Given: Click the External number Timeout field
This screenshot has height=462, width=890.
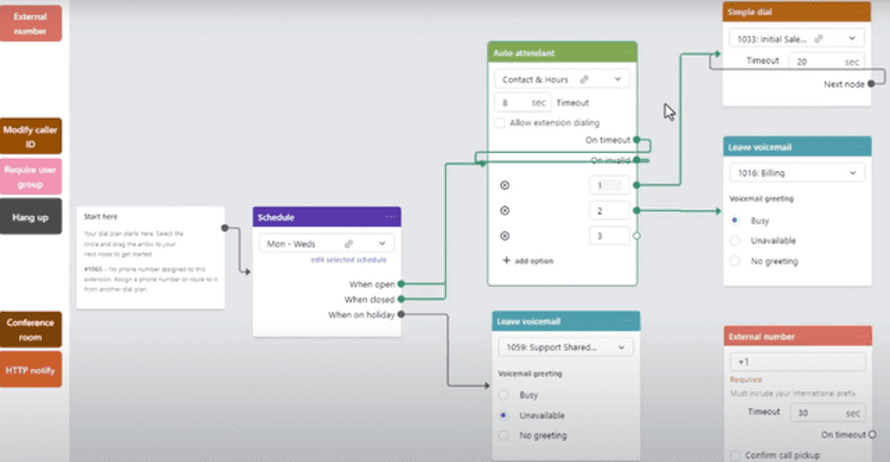Looking at the screenshot, I should pos(827,413).
